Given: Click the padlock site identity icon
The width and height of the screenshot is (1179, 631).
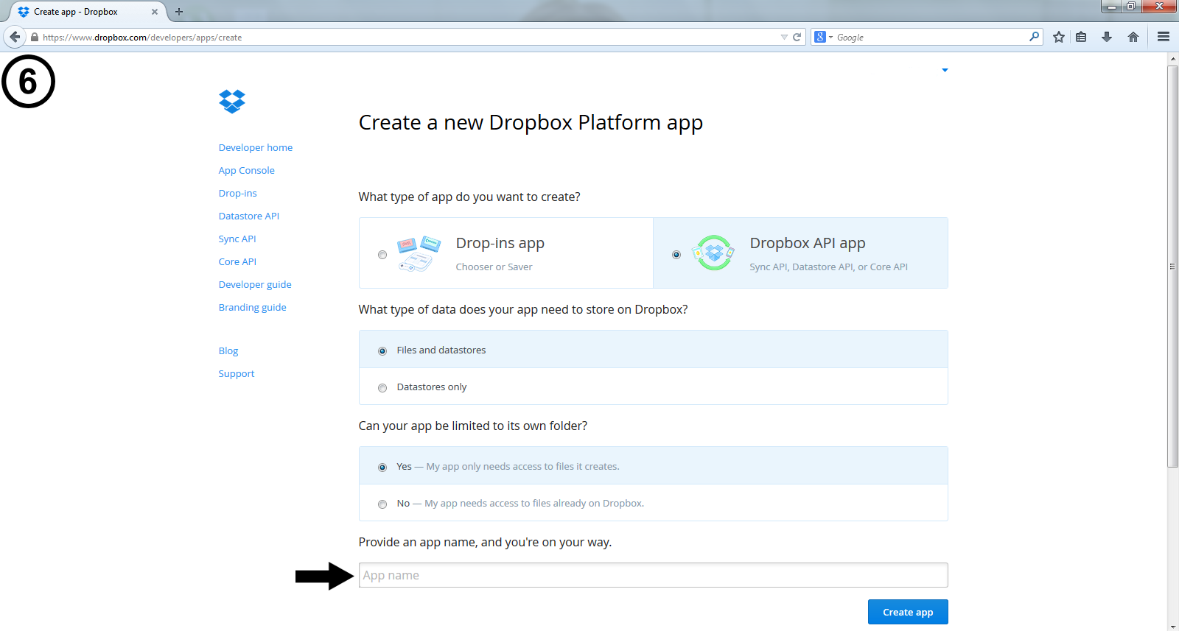Looking at the screenshot, I should pyautogui.click(x=35, y=37).
